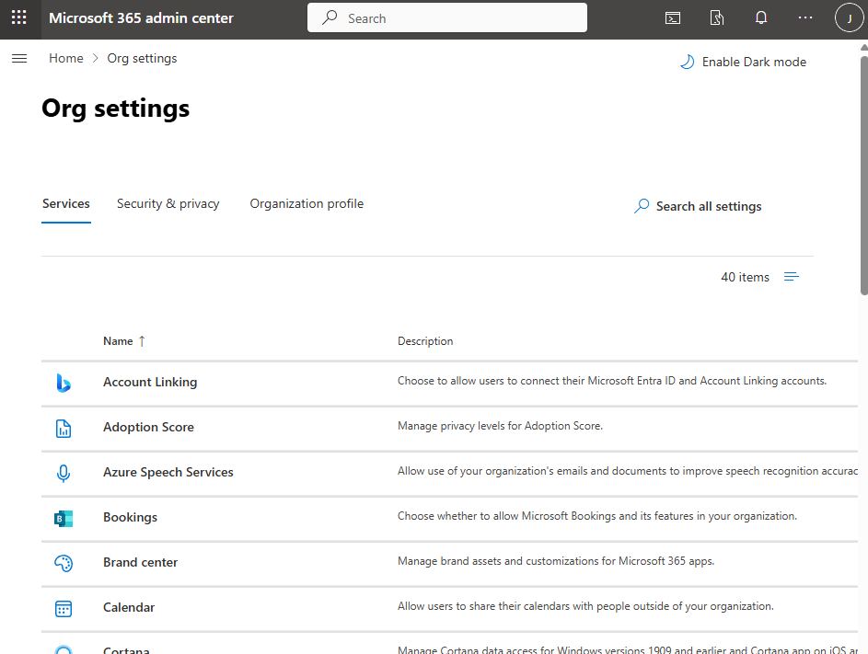Click 'Allow users to share their calendars' description
Screen dimensions: 868x654
coord(585,606)
